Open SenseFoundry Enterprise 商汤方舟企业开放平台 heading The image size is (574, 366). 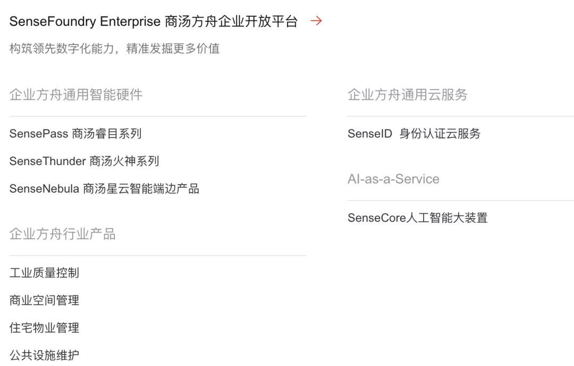click(x=154, y=22)
